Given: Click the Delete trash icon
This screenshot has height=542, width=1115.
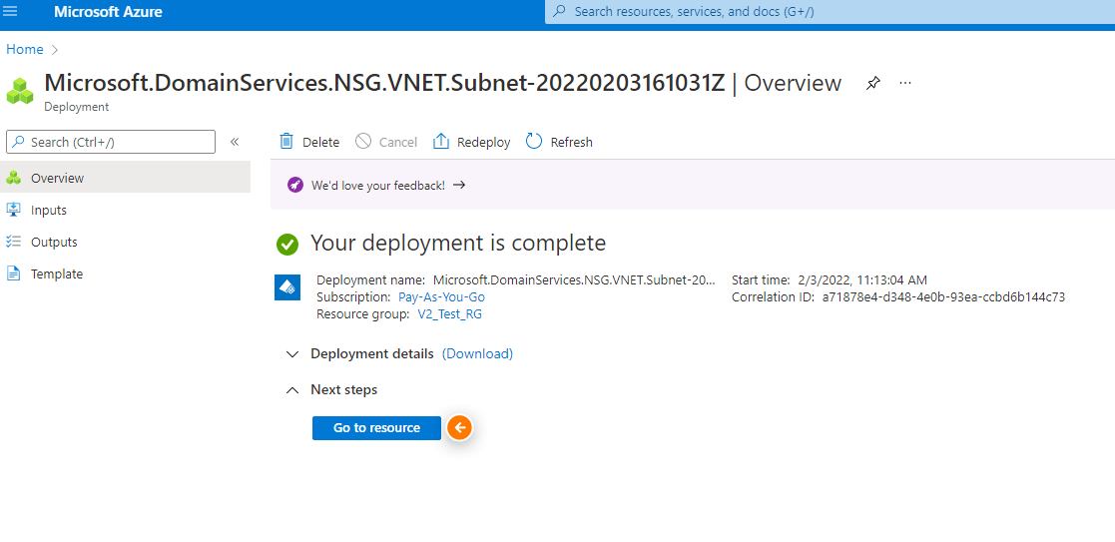Looking at the screenshot, I should [286, 142].
